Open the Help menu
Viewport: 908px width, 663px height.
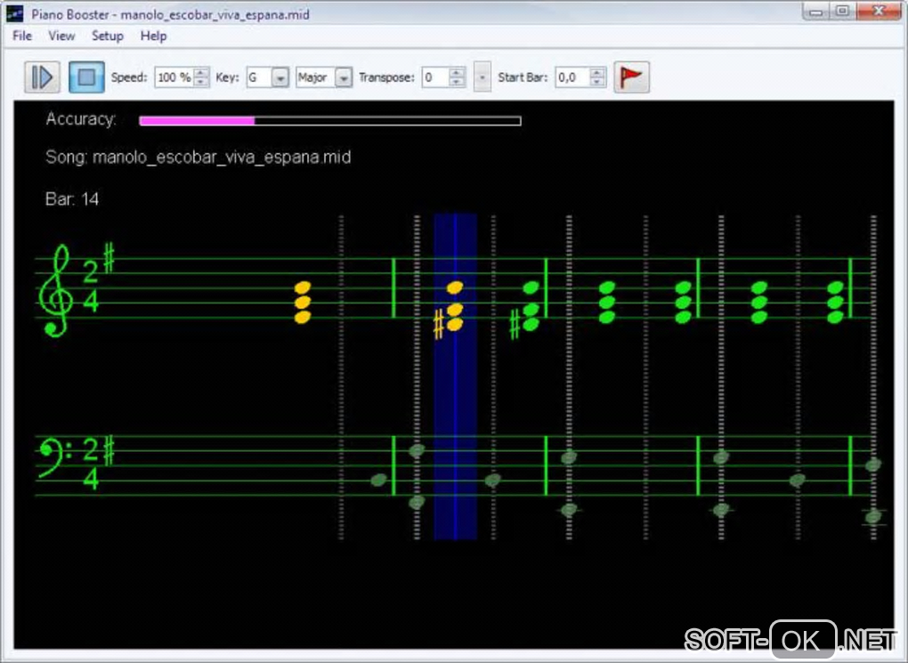point(153,36)
